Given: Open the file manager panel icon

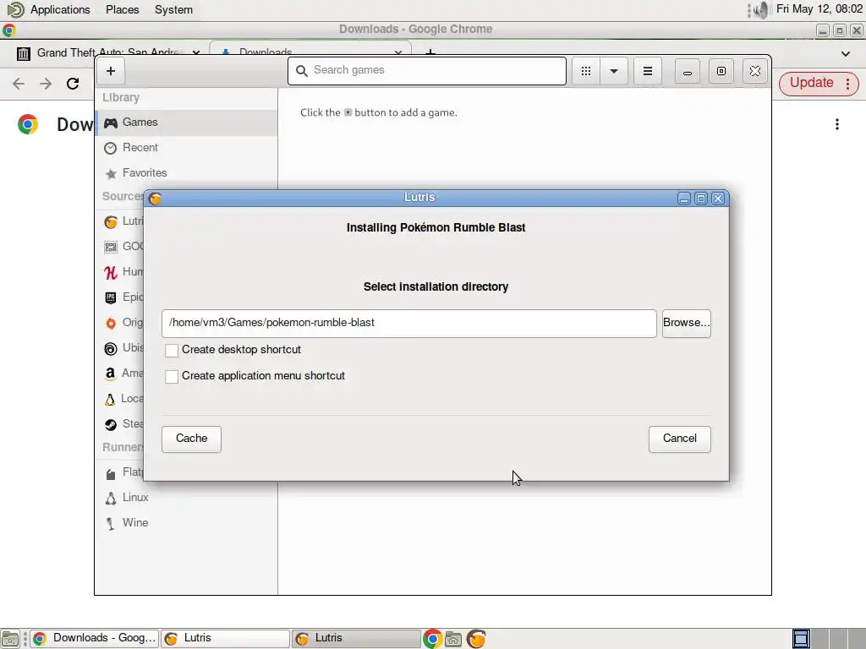Looking at the screenshot, I should 453,639.
